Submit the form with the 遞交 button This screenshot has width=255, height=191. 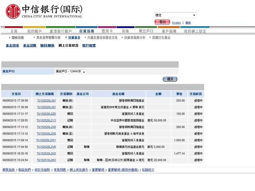(170, 79)
